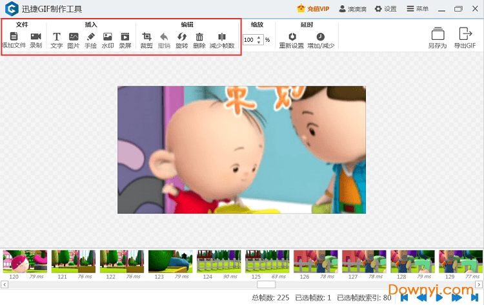This screenshot has width=484, height=305.
Task: Open the 菜单 menu in title bar
Action: pyautogui.click(x=418, y=9)
